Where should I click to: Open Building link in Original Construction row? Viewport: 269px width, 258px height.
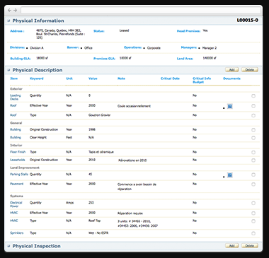[16, 129]
